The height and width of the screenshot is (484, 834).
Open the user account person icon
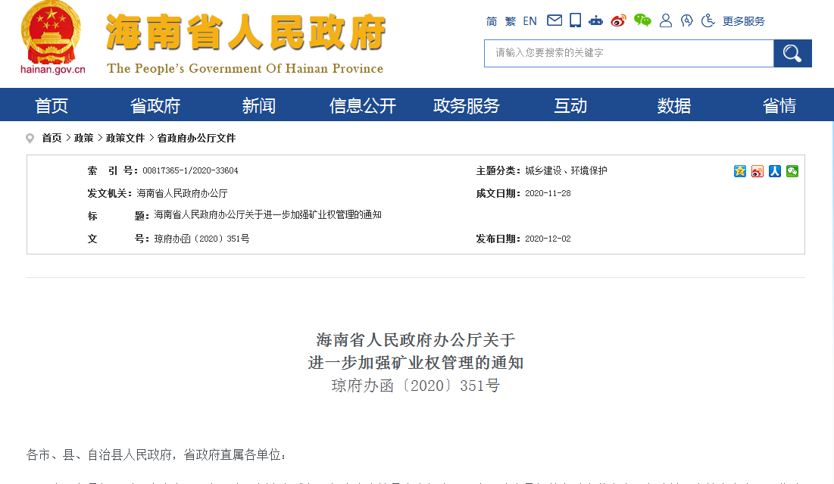pos(666,20)
